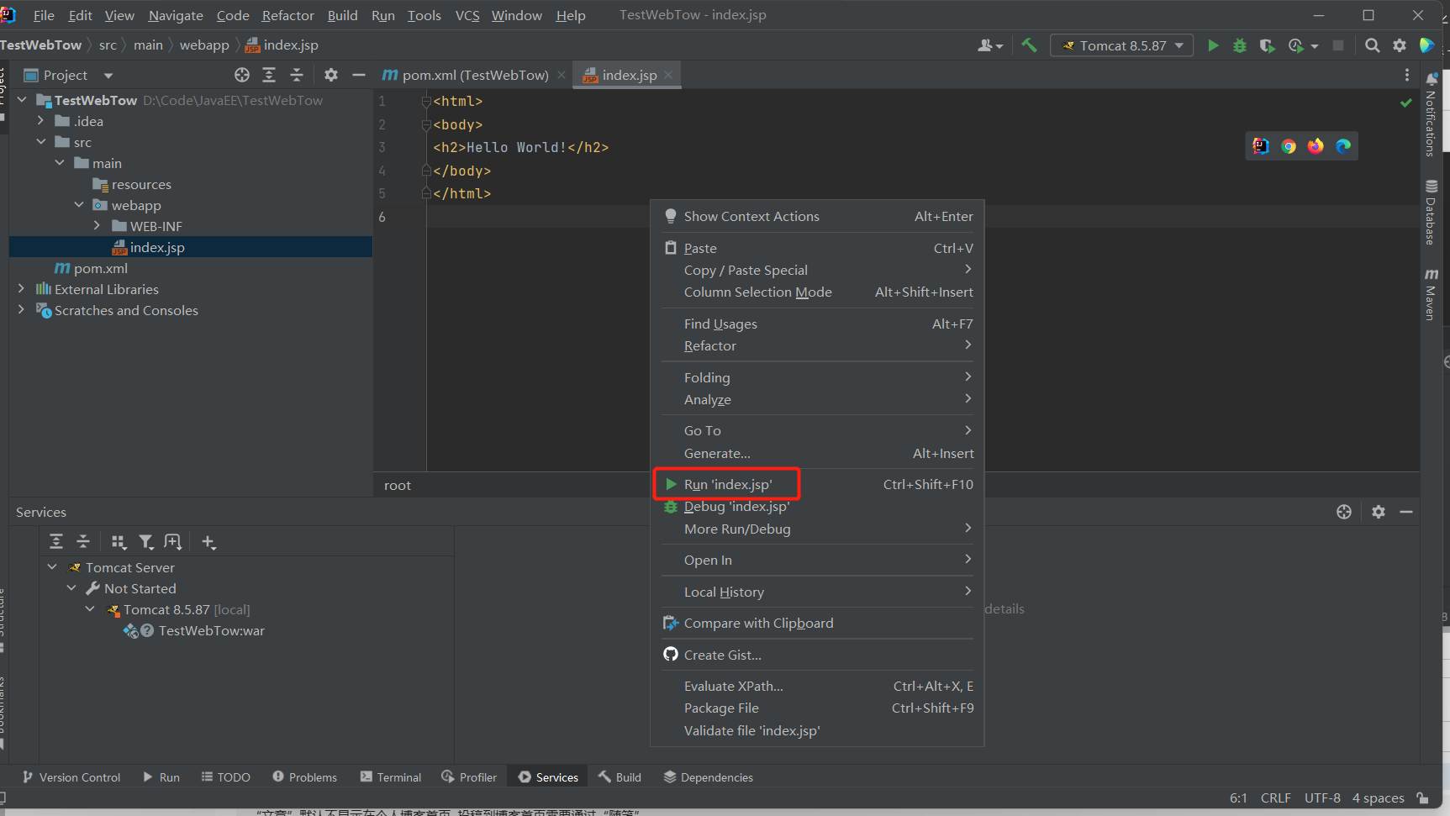Expand External Libraries in project tree
1450x816 pixels.
click(22, 289)
